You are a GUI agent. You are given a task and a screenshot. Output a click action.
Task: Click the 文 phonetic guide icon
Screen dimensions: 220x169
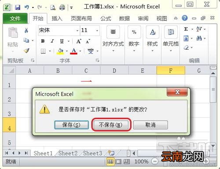click(91, 51)
